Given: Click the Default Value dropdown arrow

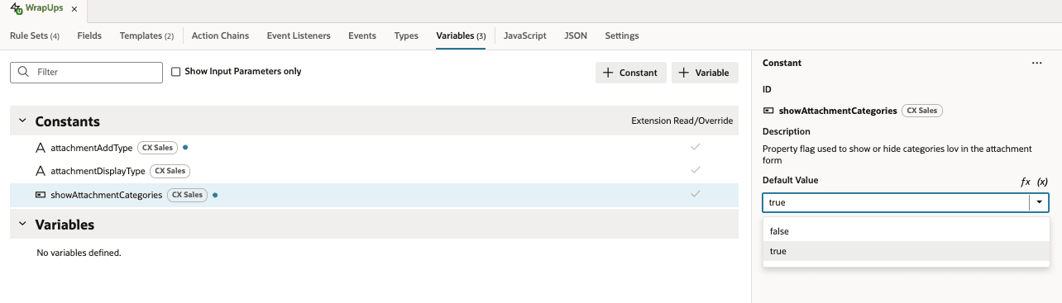Looking at the screenshot, I should point(1039,202).
